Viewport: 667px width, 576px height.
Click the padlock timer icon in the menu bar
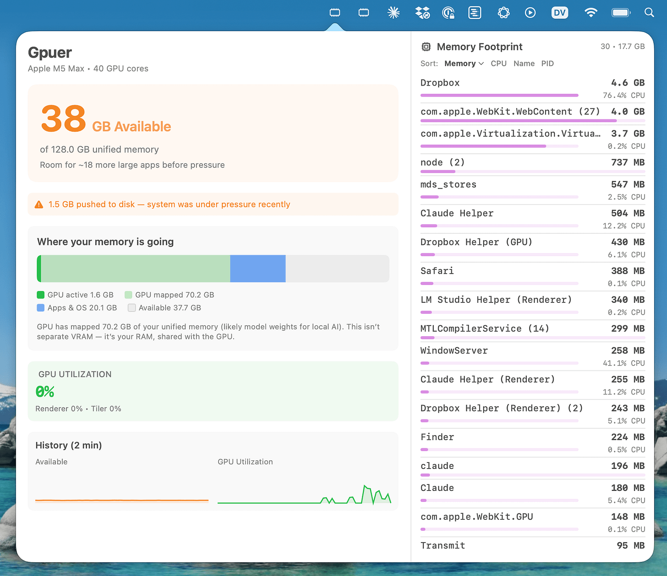coord(448,12)
